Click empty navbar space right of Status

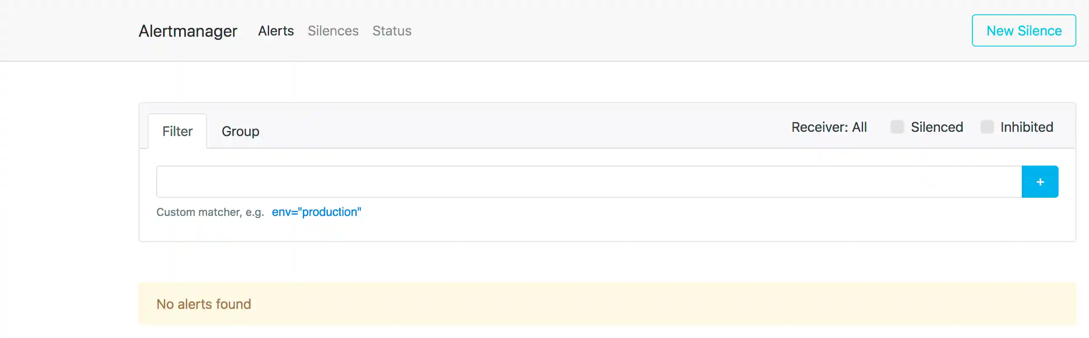click(x=676, y=31)
